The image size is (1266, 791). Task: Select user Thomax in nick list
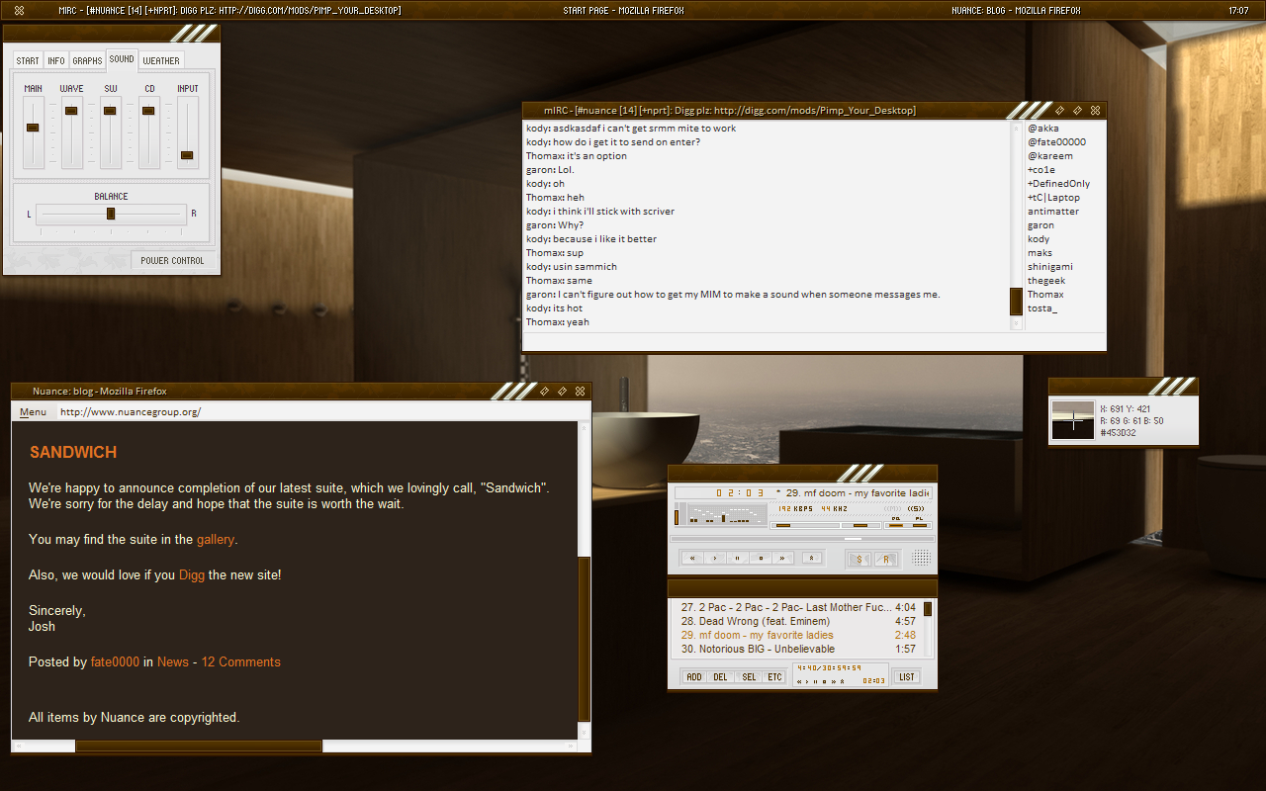pyautogui.click(x=1045, y=295)
